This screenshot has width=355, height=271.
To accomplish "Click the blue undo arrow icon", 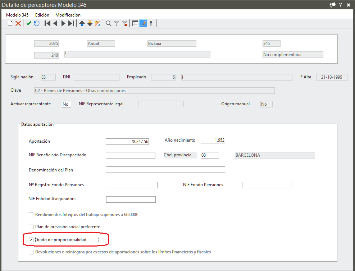I will [x=37, y=23].
